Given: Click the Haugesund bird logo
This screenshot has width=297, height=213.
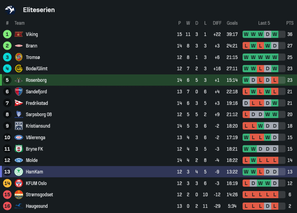Looking at the screenshot, I should point(19,206).
